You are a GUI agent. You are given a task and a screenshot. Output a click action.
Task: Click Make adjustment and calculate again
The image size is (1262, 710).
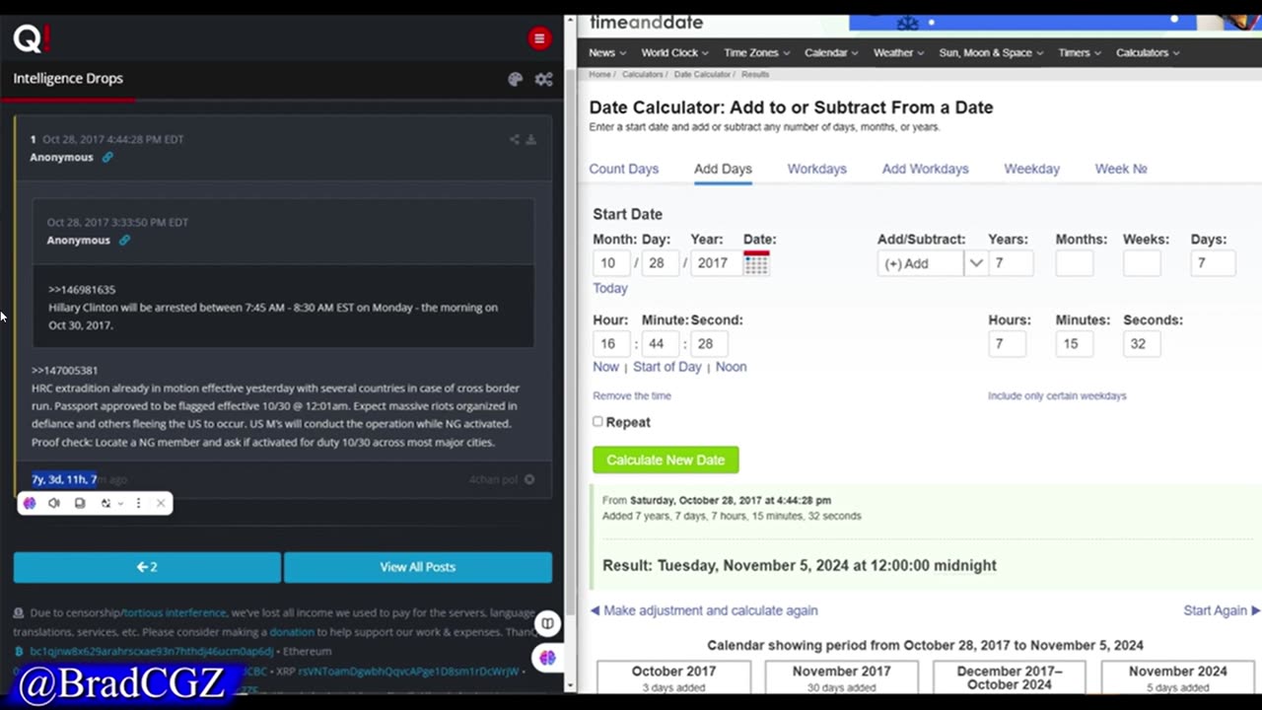click(704, 610)
